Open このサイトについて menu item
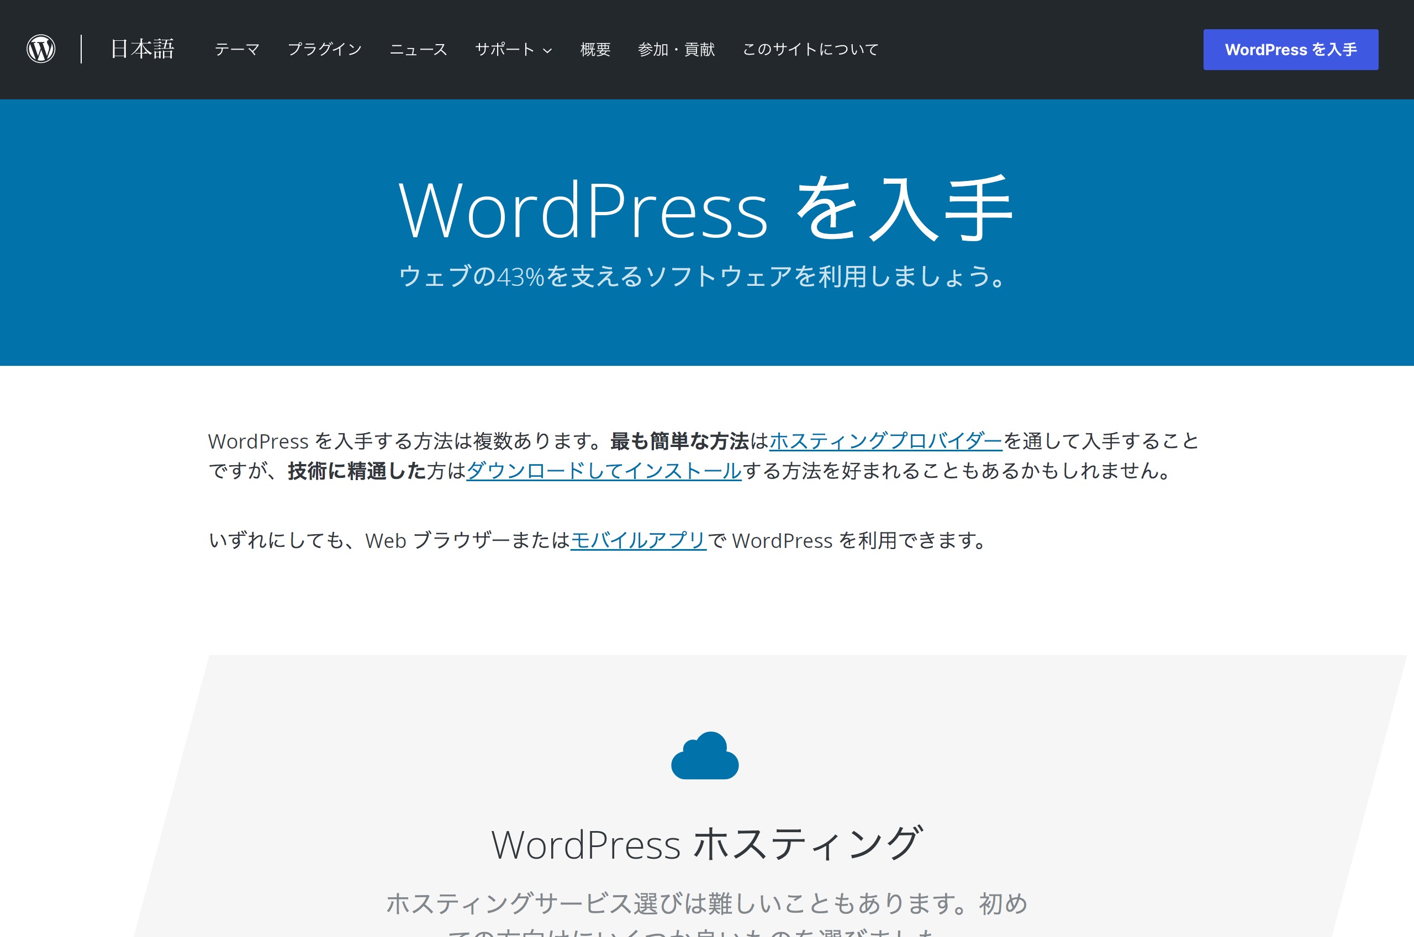This screenshot has height=937, width=1414. click(810, 49)
